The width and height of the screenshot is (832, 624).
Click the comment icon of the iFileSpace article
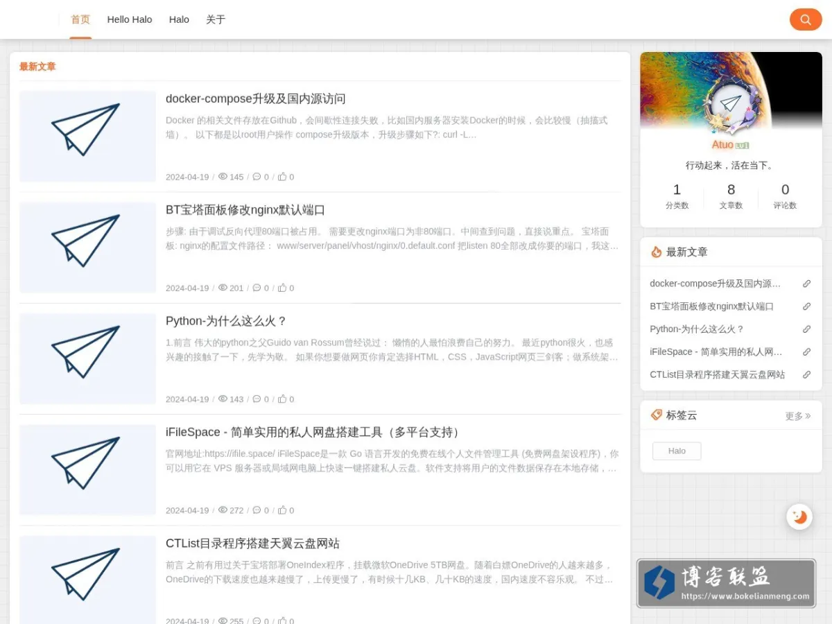(x=257, y=510)
